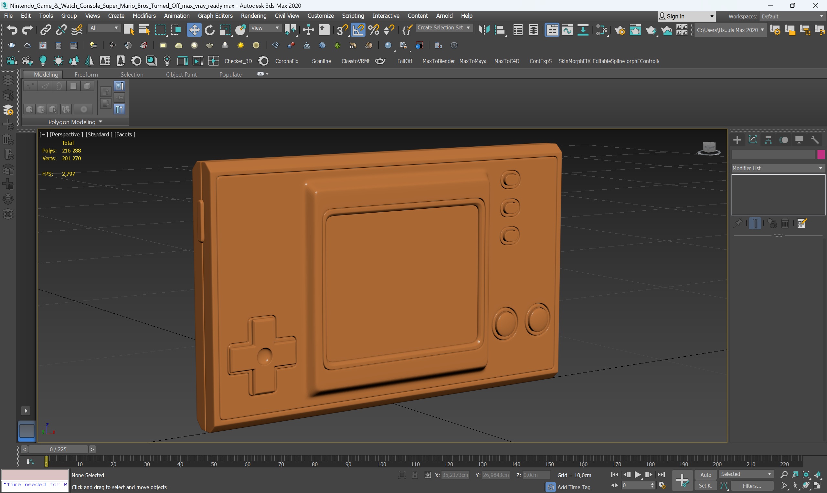
Task: Expand the Polygon Modeling rollout arrow
Action: 100,121
